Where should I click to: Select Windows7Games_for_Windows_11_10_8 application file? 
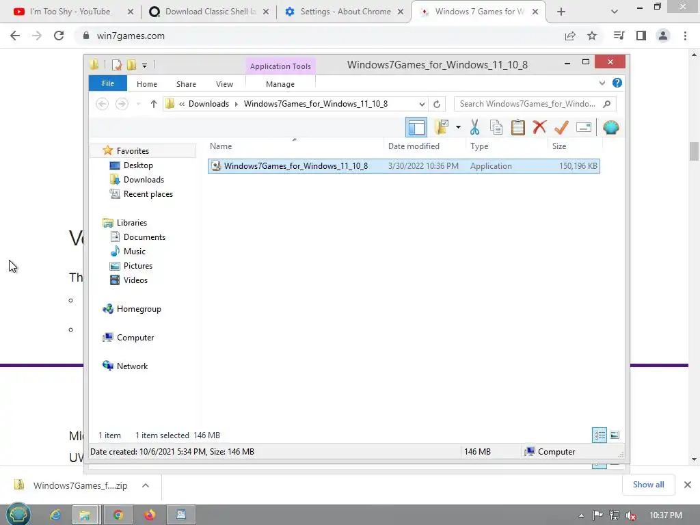point(403,166)
